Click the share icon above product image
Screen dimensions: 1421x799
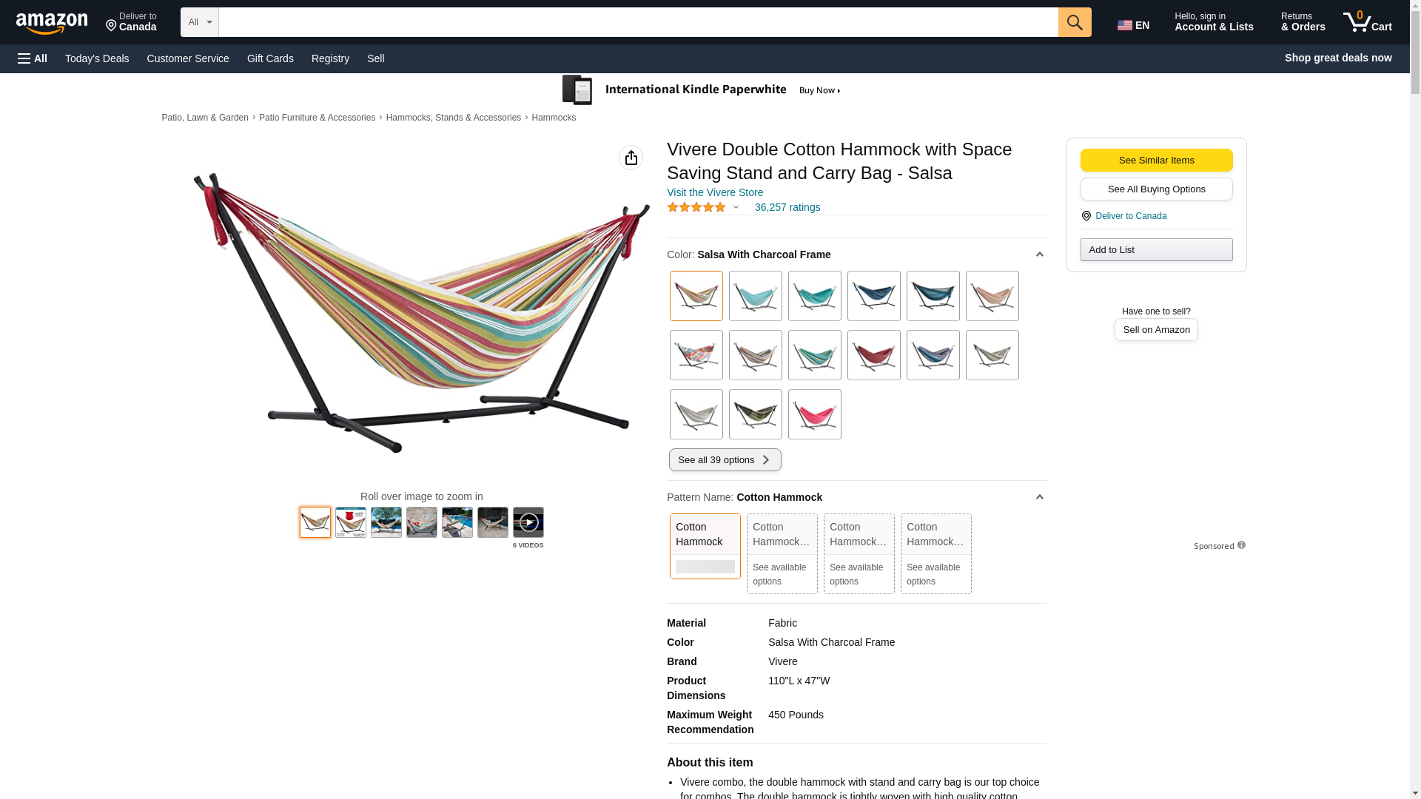(x=631, y=158)
